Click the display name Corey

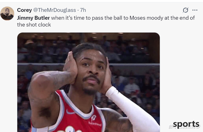click(24, 10)
